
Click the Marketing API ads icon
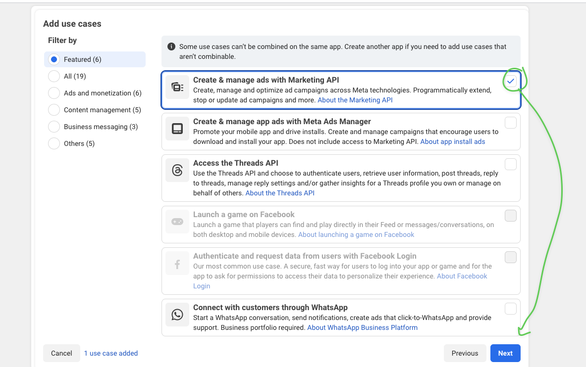pyautogui.click(x=177, y=87)
